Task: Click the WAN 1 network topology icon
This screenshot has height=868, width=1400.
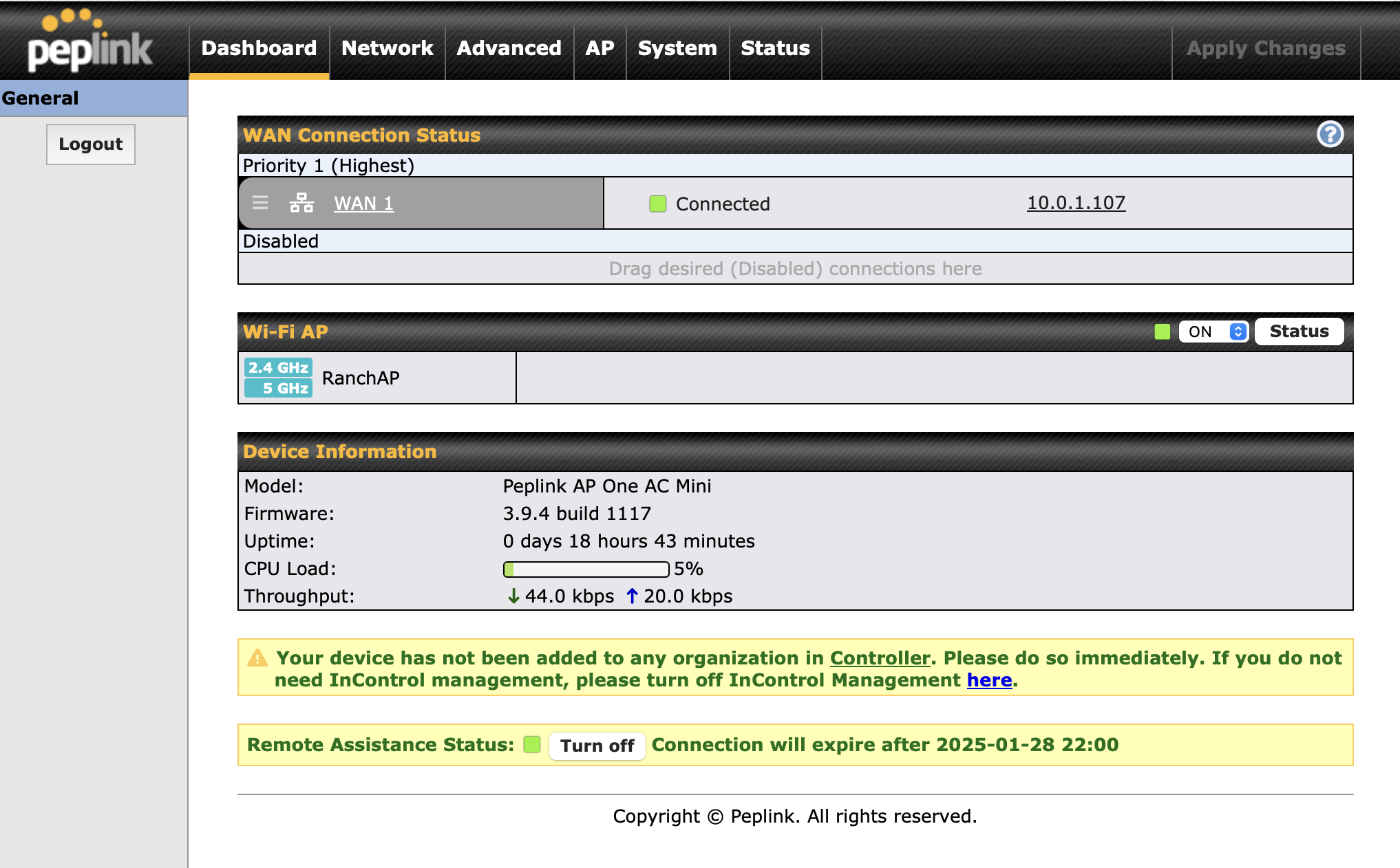Action: coord(301,203)
